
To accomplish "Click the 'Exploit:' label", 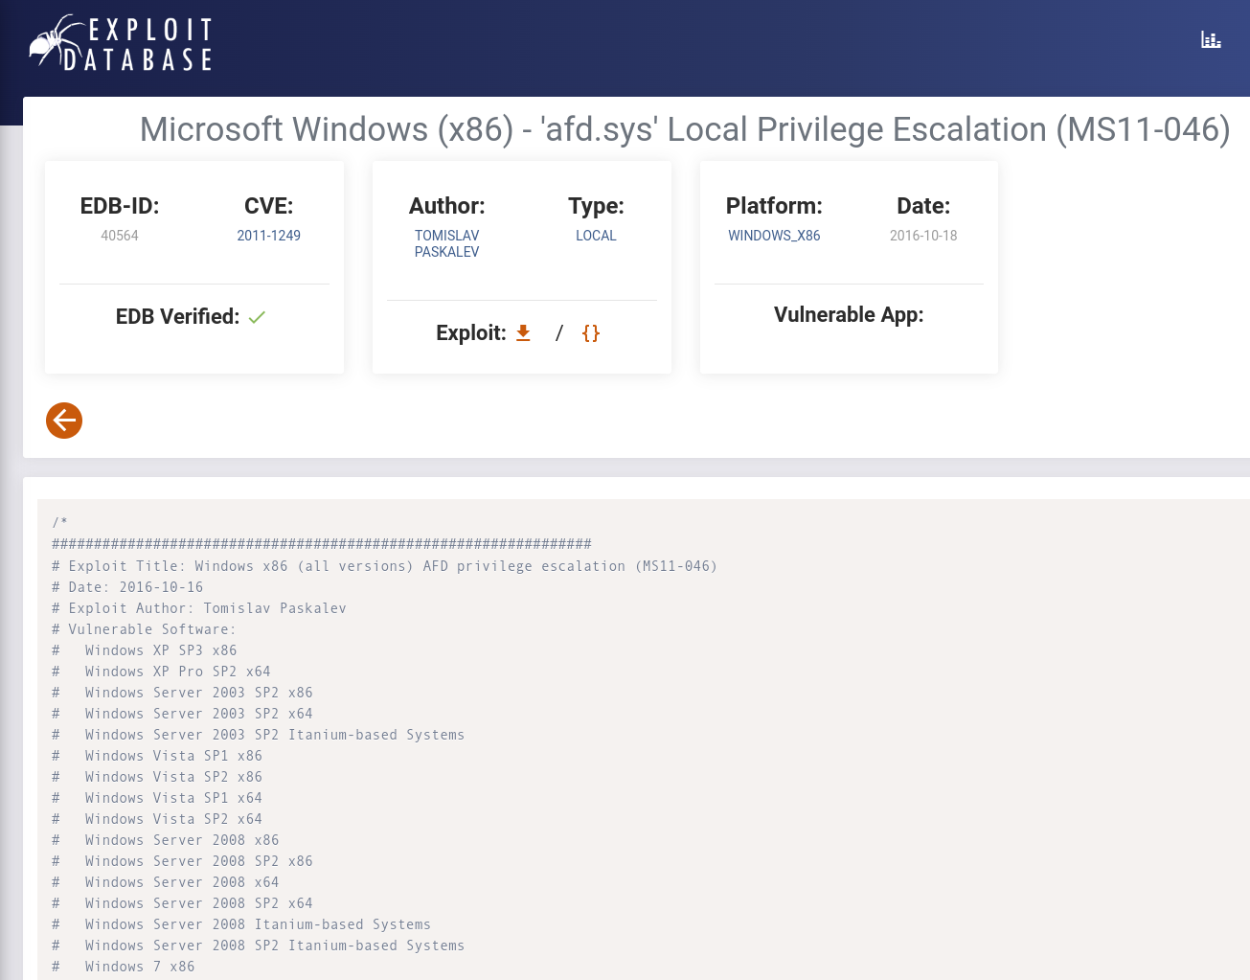I will pyautogui.click(x=470, y=332).
